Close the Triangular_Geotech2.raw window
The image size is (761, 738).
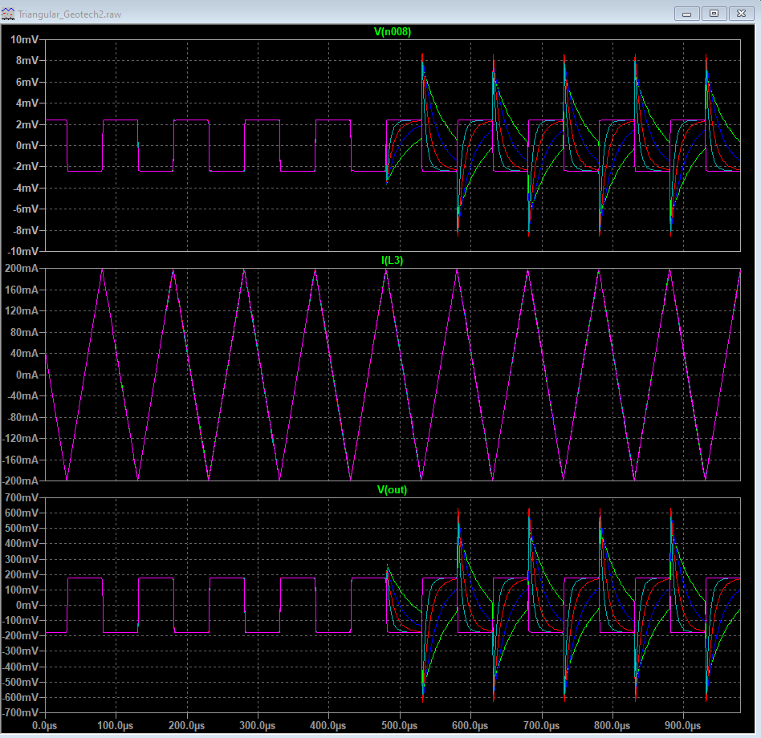click(741, 13)
